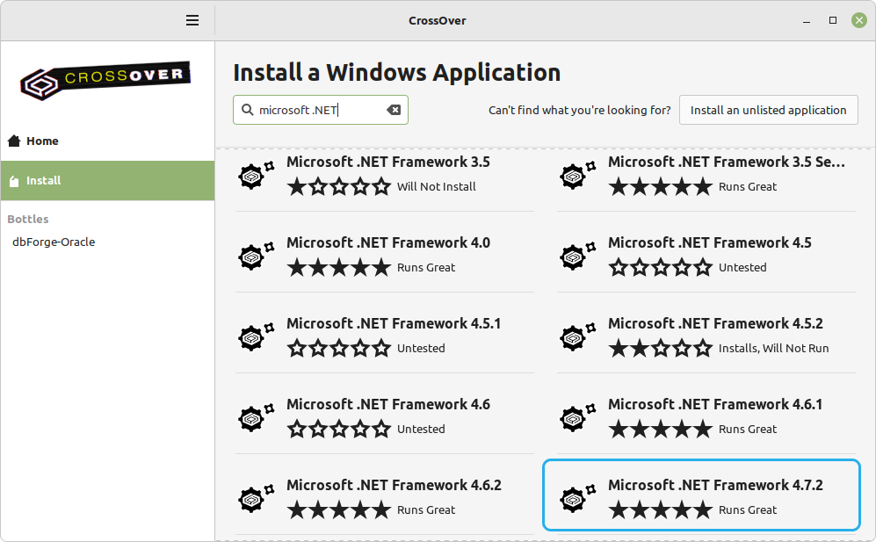Click 'Can't find what you're looking for?' text
The height and width of the screenshot is (542, 876).
[579, 110]
